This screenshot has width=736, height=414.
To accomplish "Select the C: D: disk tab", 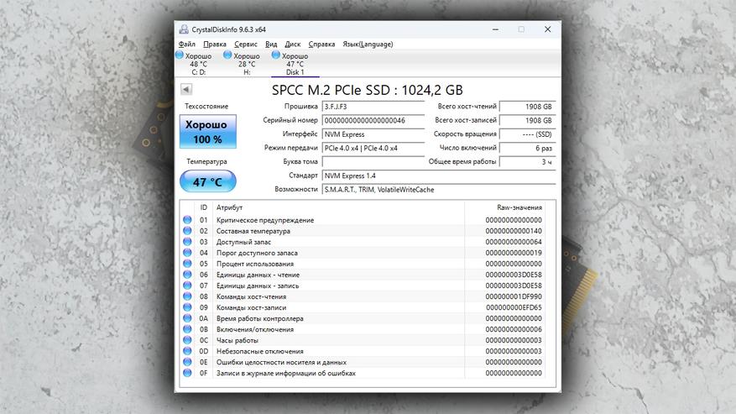I will tap(198, 64).
